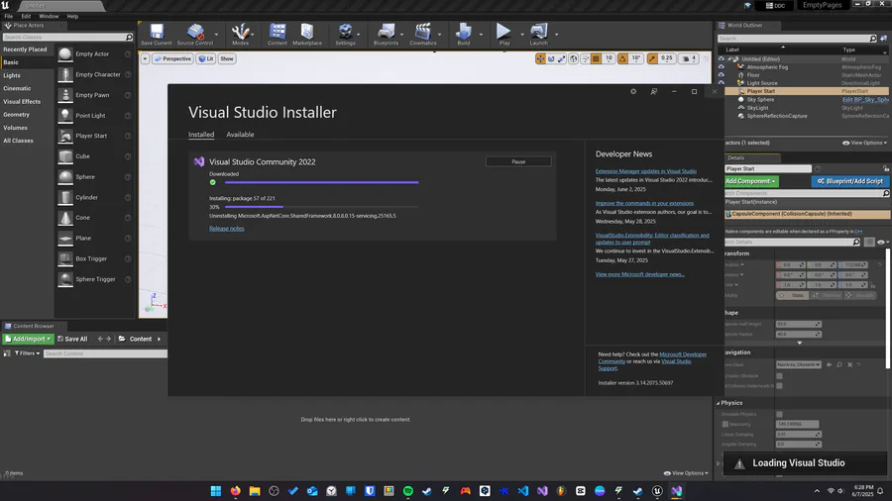
Task: Click the Play toolbar icon
Action: (504, 34)
